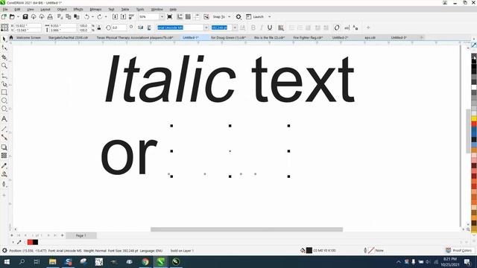
Task: Select the Interactive Fill bucket tool
Action: click(x=4, y=174)
